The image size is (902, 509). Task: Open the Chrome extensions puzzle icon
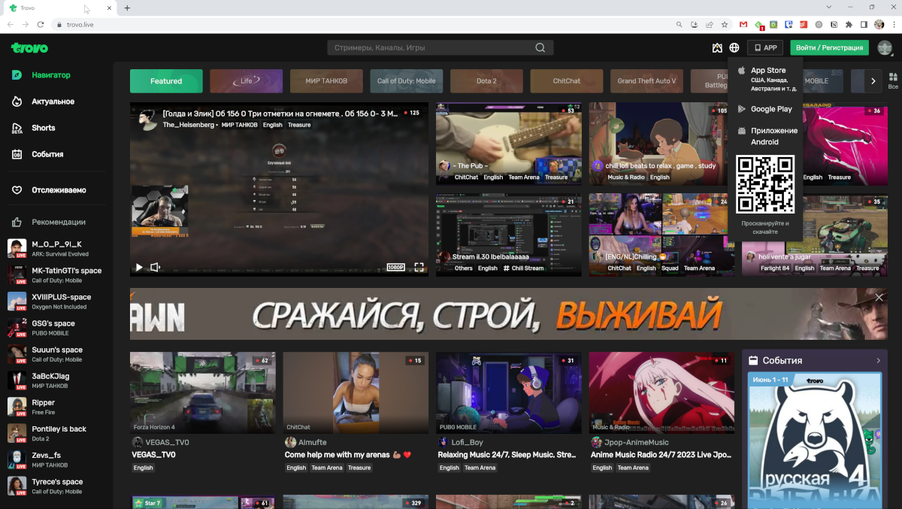click(849, 25)
